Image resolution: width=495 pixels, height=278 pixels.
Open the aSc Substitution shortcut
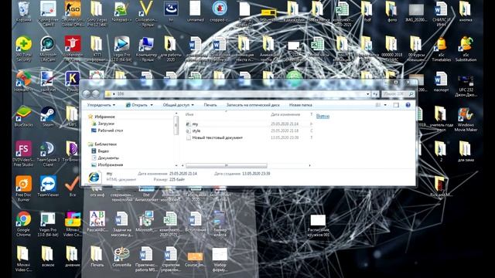pyautogui.click(x=466, y=49)
